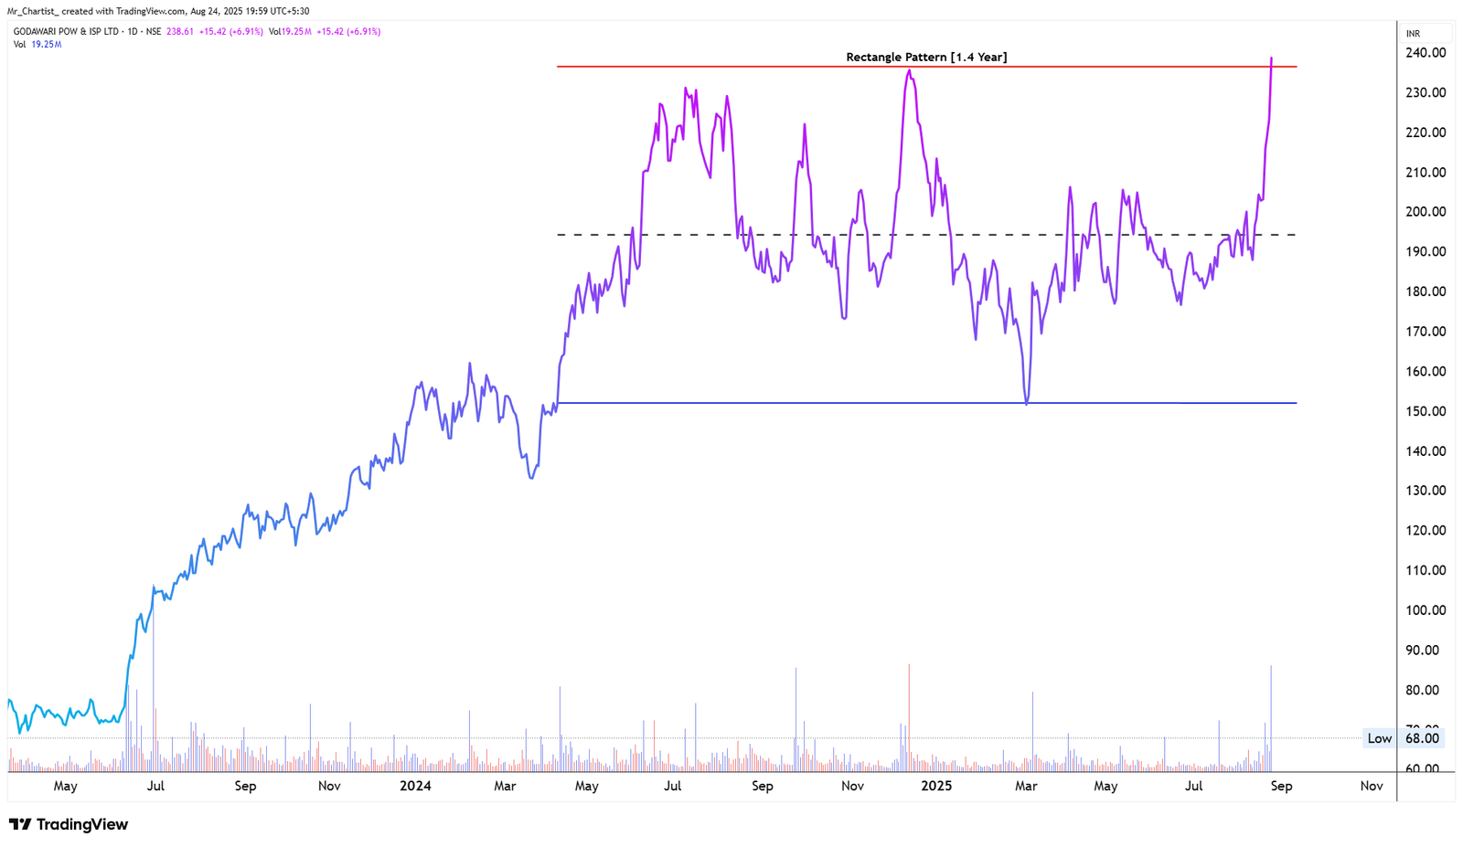
Task: Click the 2025 label on the time axis
Action: coord(938,786)
